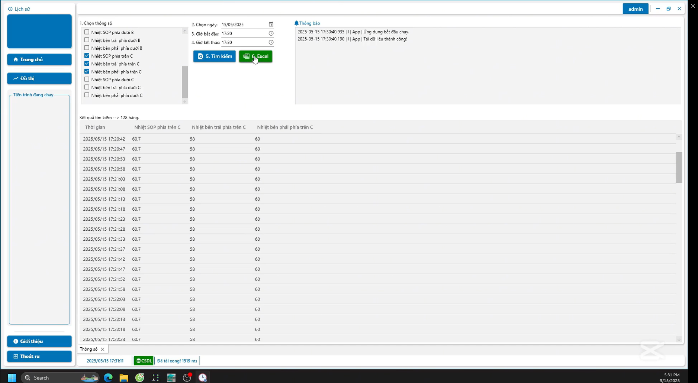Click the CSDL database status indicator
This screenshot has width=698, height=383.
tap(144, 361)
